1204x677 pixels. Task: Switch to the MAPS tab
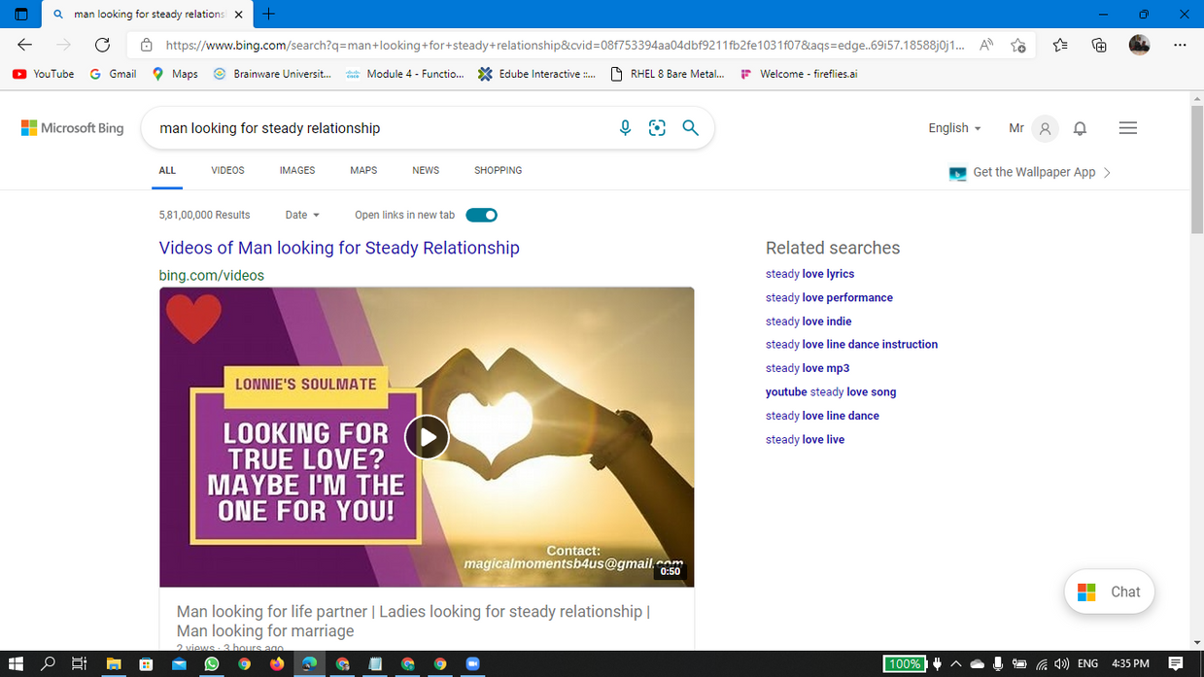pos(363,170)
